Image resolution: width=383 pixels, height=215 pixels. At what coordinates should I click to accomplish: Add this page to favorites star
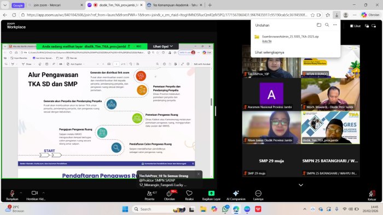click(312, 15)
